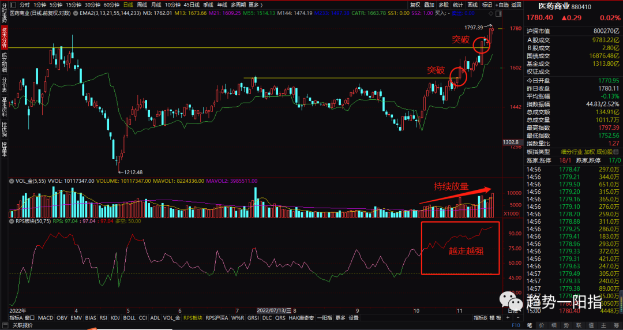Open the 细分行业 link
Screen dimensions: 623x330
pyautogui.click(x=571, y=152)
